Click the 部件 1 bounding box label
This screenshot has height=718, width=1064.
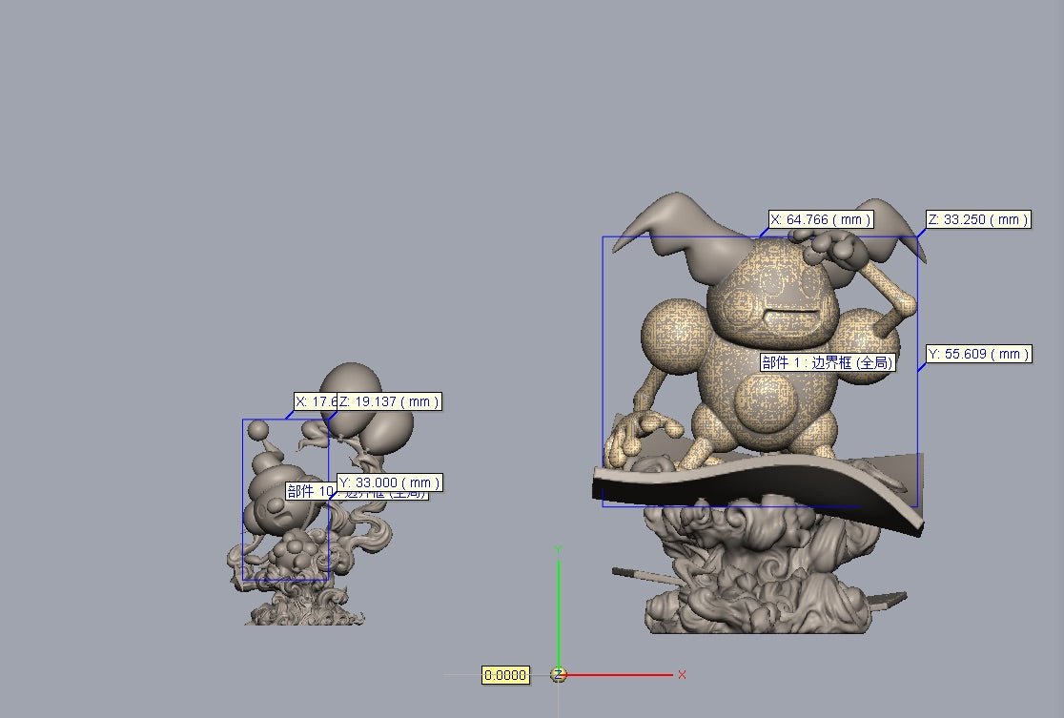828,362
